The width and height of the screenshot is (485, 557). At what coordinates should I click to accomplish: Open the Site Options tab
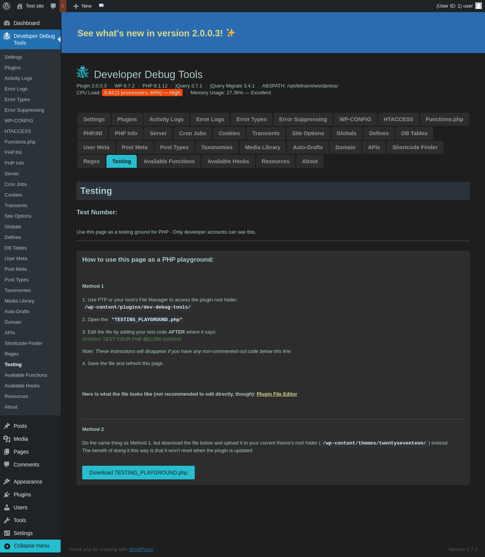coord(308,133)
